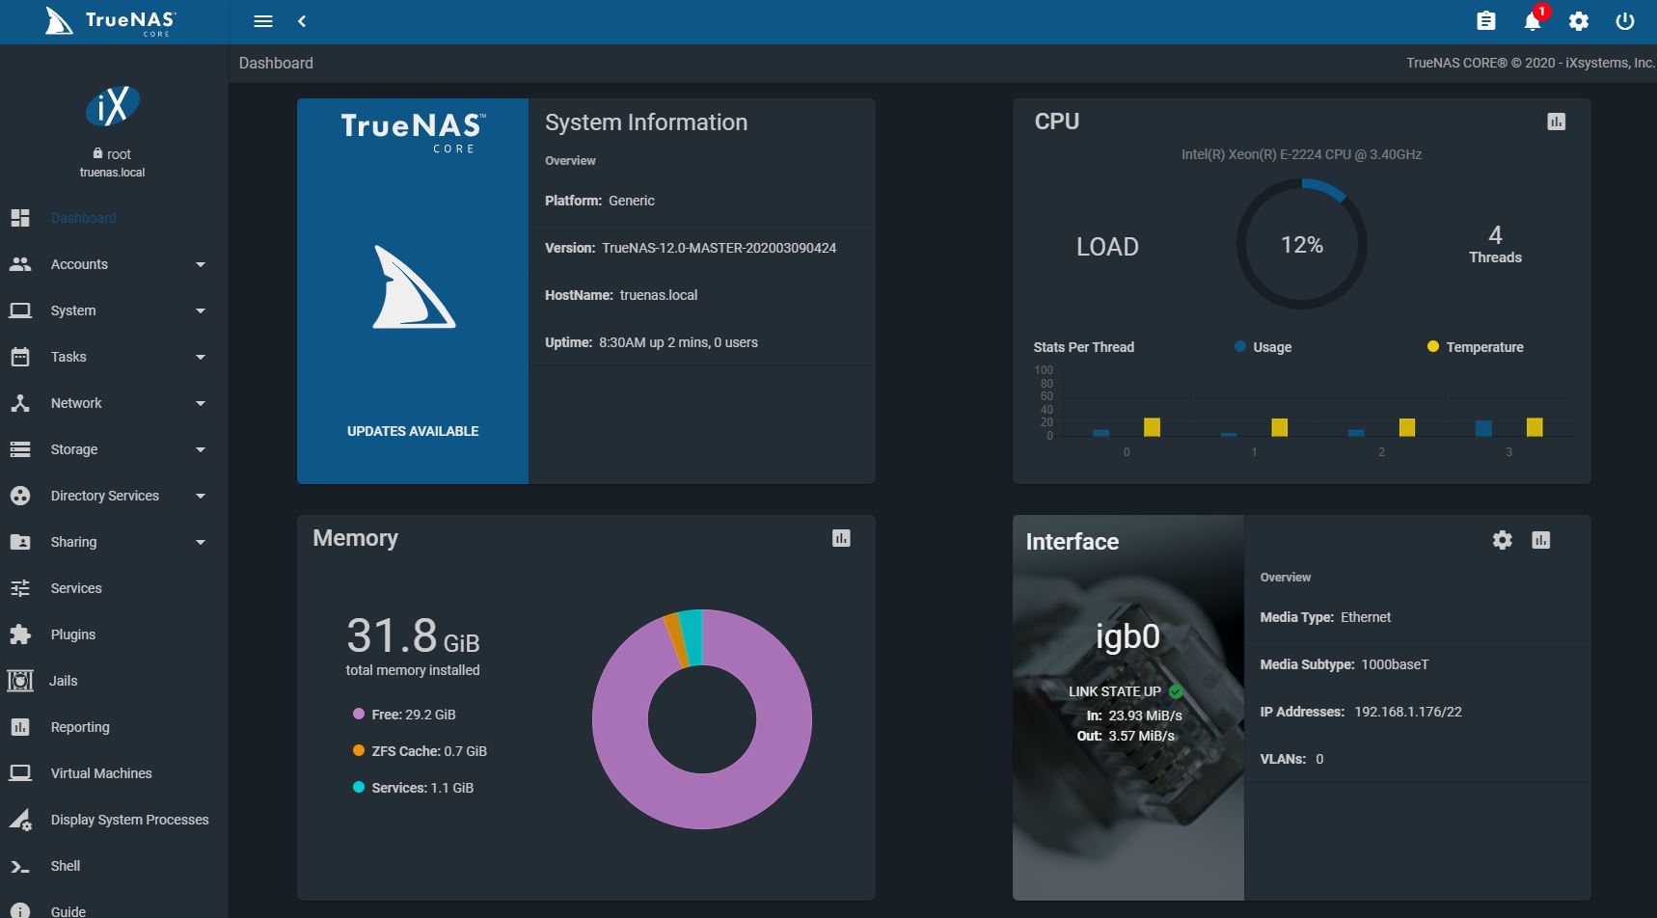The width and height of the screenshot is (1657, 918).
Task: Toggle the sidebar with hamburger menu
Action: [x=263, y=21]
